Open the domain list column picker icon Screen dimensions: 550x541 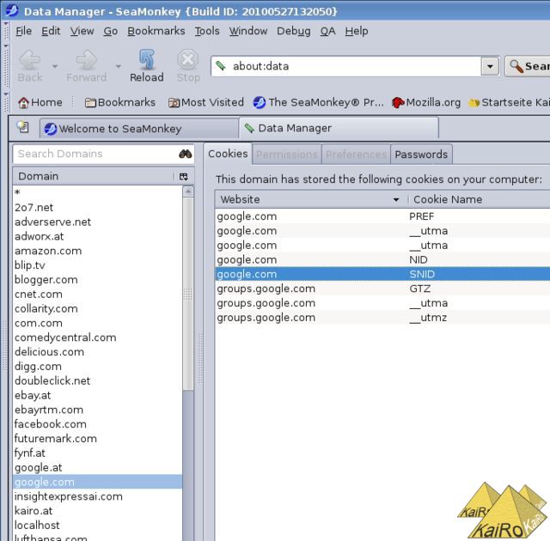(183, 177)
